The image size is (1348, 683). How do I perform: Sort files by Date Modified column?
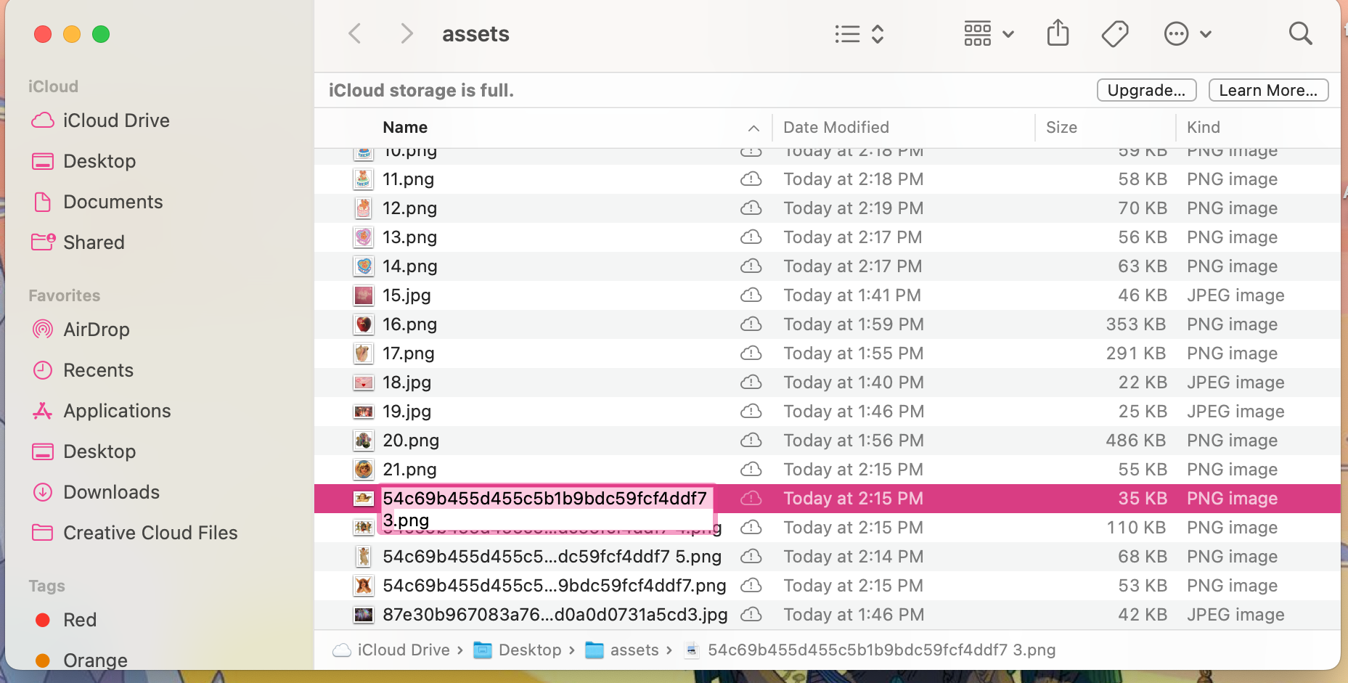click(836, 128)
